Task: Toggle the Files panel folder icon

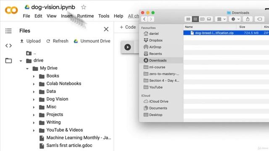Action: point(8,60)
